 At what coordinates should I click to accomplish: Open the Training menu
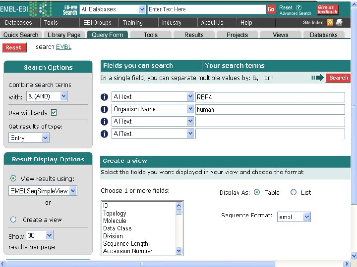[132, 22]
